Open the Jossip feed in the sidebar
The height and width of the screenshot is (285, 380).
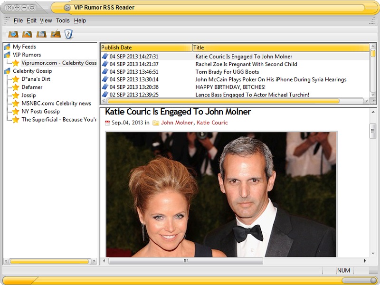(28, 95)
